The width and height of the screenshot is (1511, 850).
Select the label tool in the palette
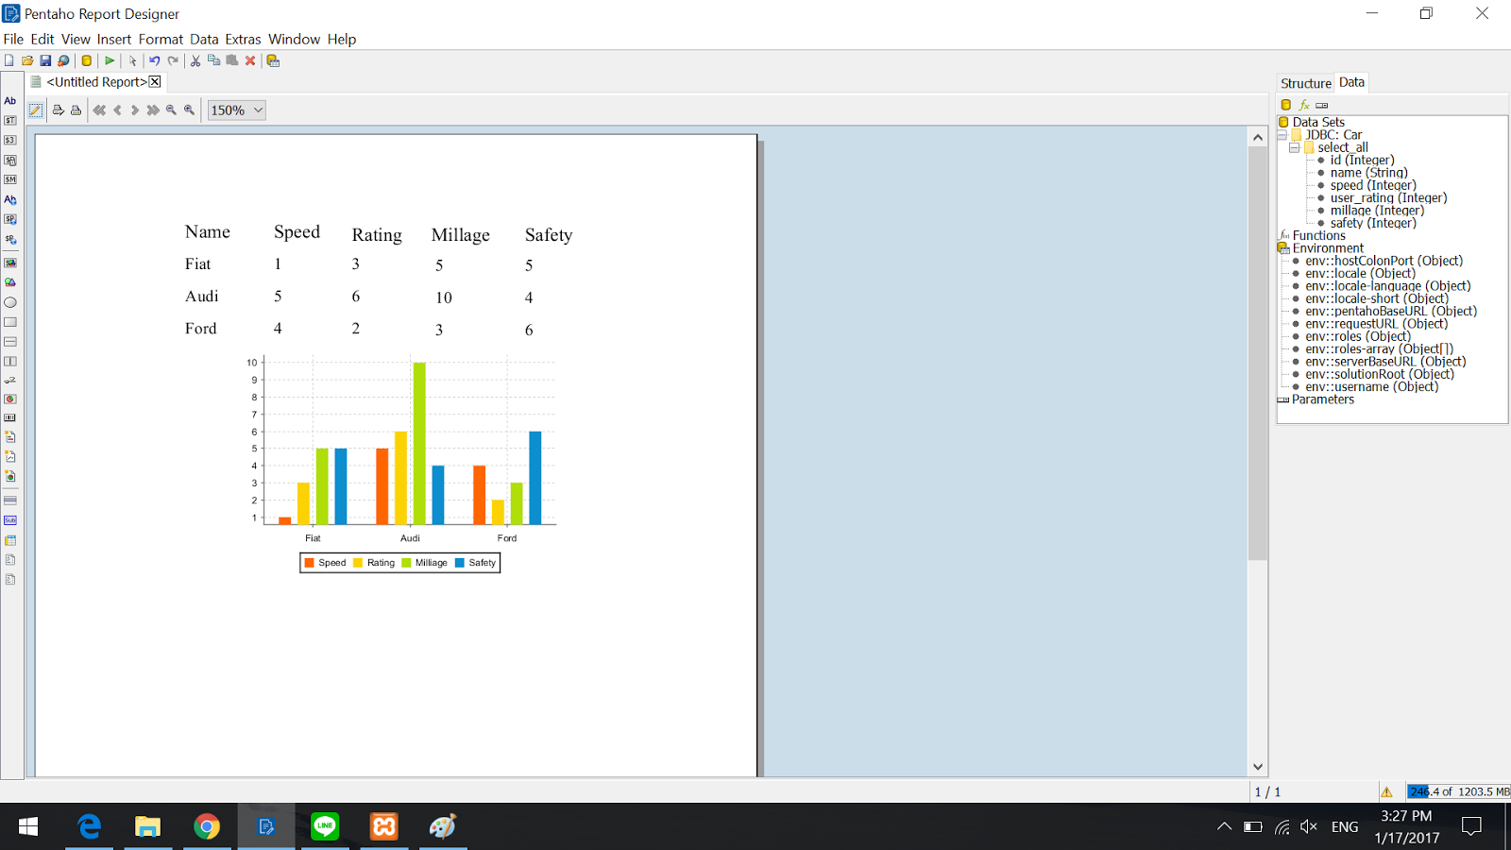[x=9, y=101]
